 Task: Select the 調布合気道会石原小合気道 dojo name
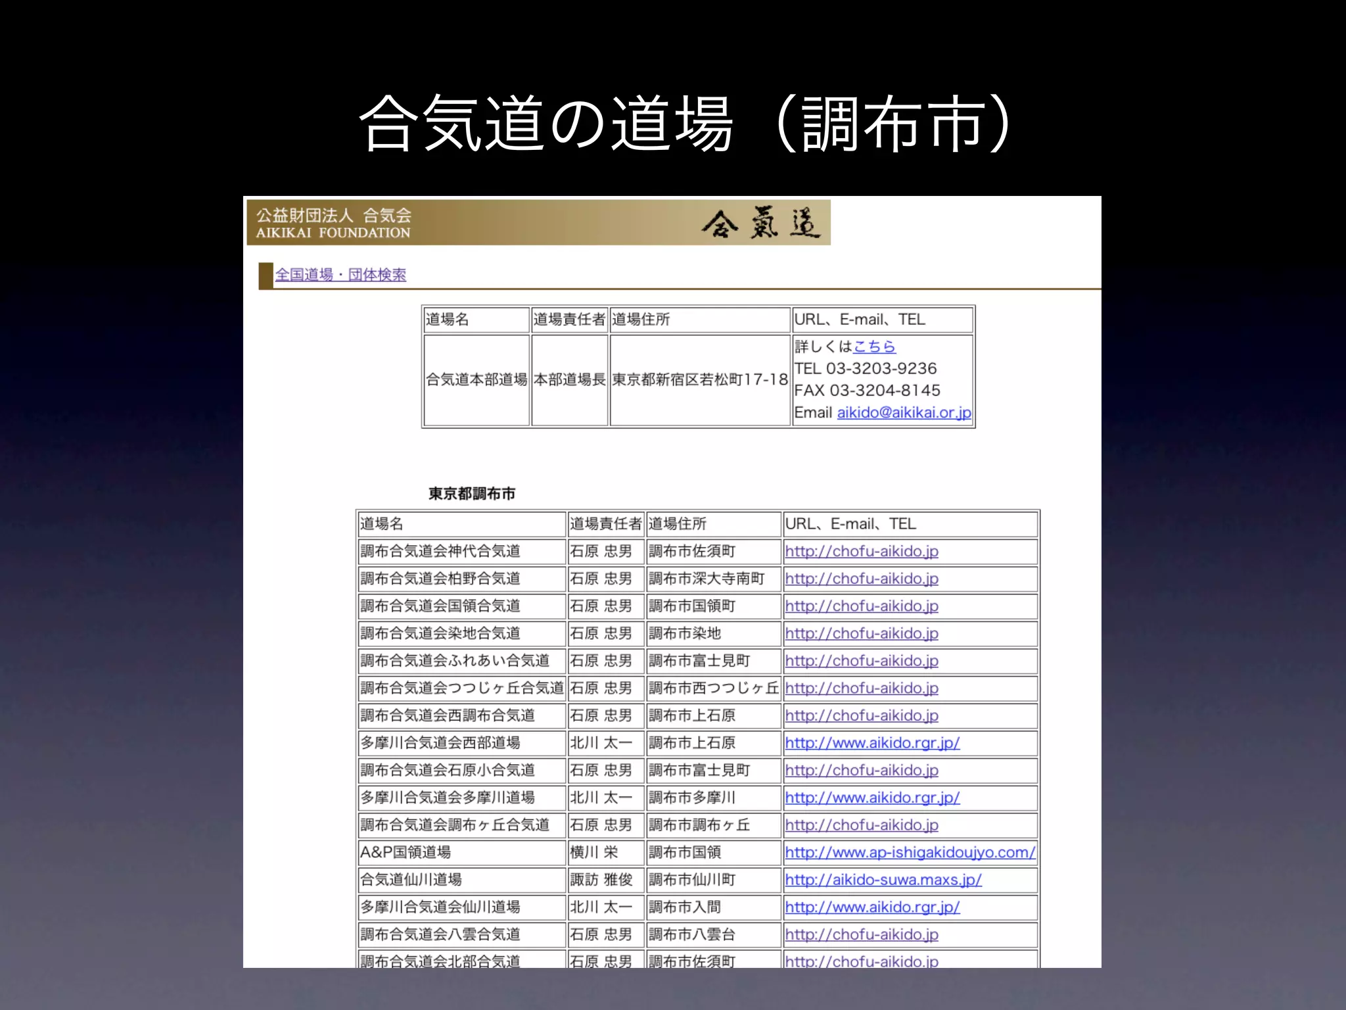click(448, 771)
